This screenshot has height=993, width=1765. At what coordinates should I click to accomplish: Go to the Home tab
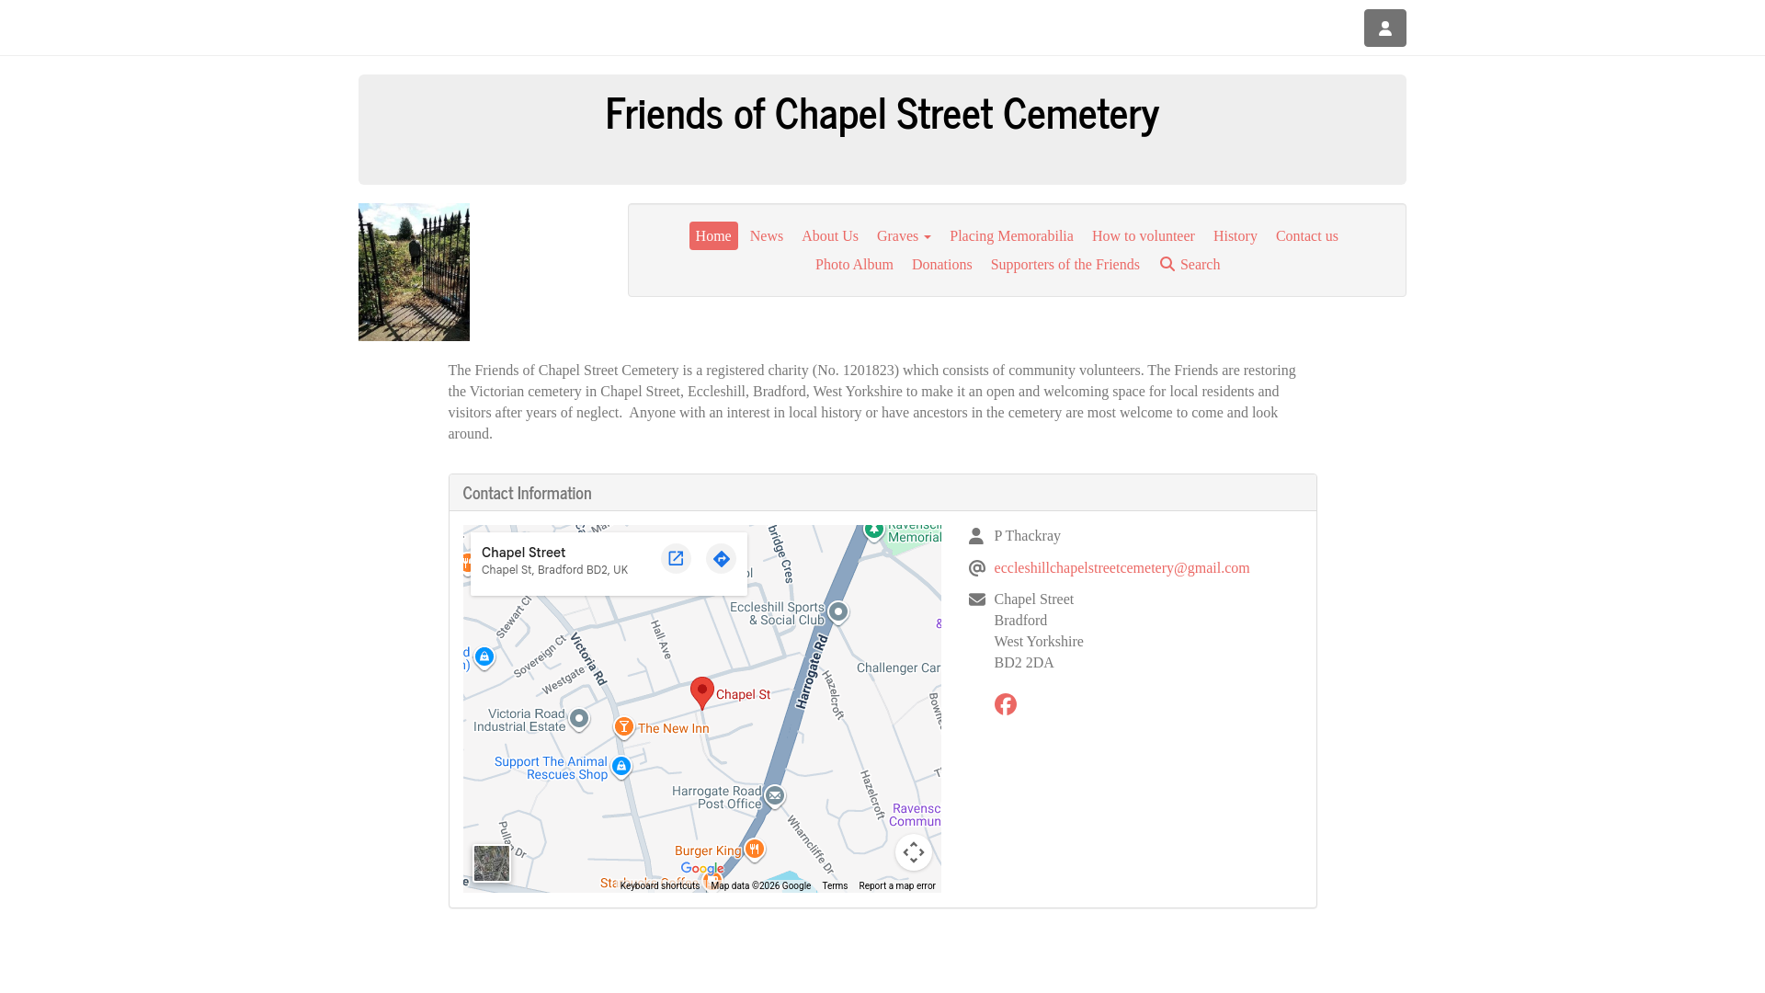[713, 236]
